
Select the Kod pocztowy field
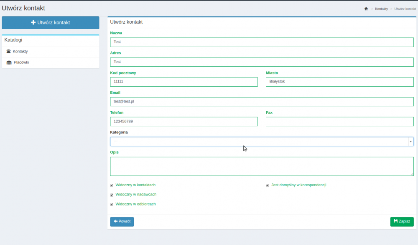pos(184,82)
